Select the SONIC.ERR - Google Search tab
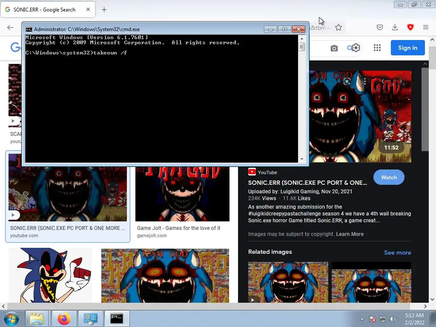The image size is (436, 327). click(x=48, y=9)
